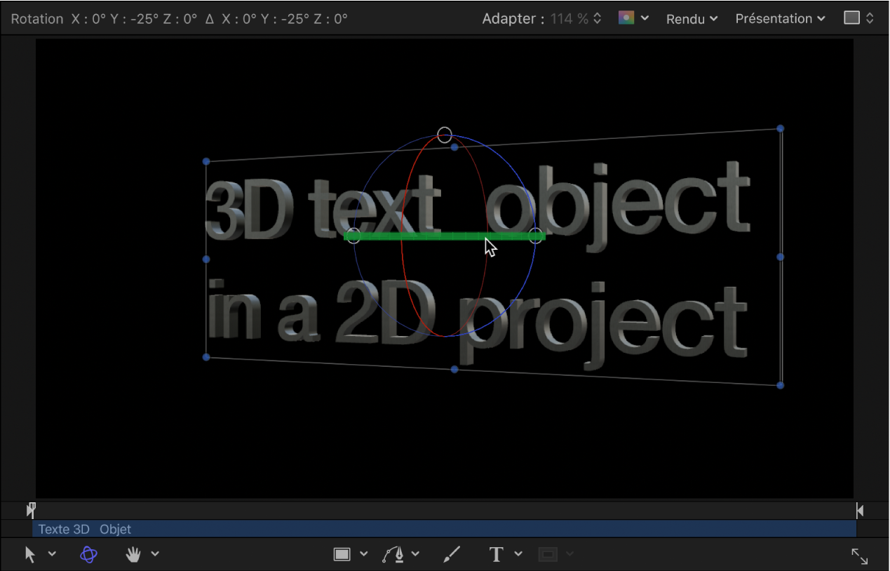Click the green X-axis rotation handle

[x=445, y=236]
